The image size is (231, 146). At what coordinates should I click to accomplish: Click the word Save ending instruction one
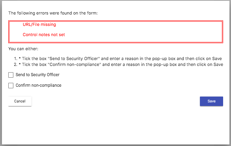coord(217,58)
